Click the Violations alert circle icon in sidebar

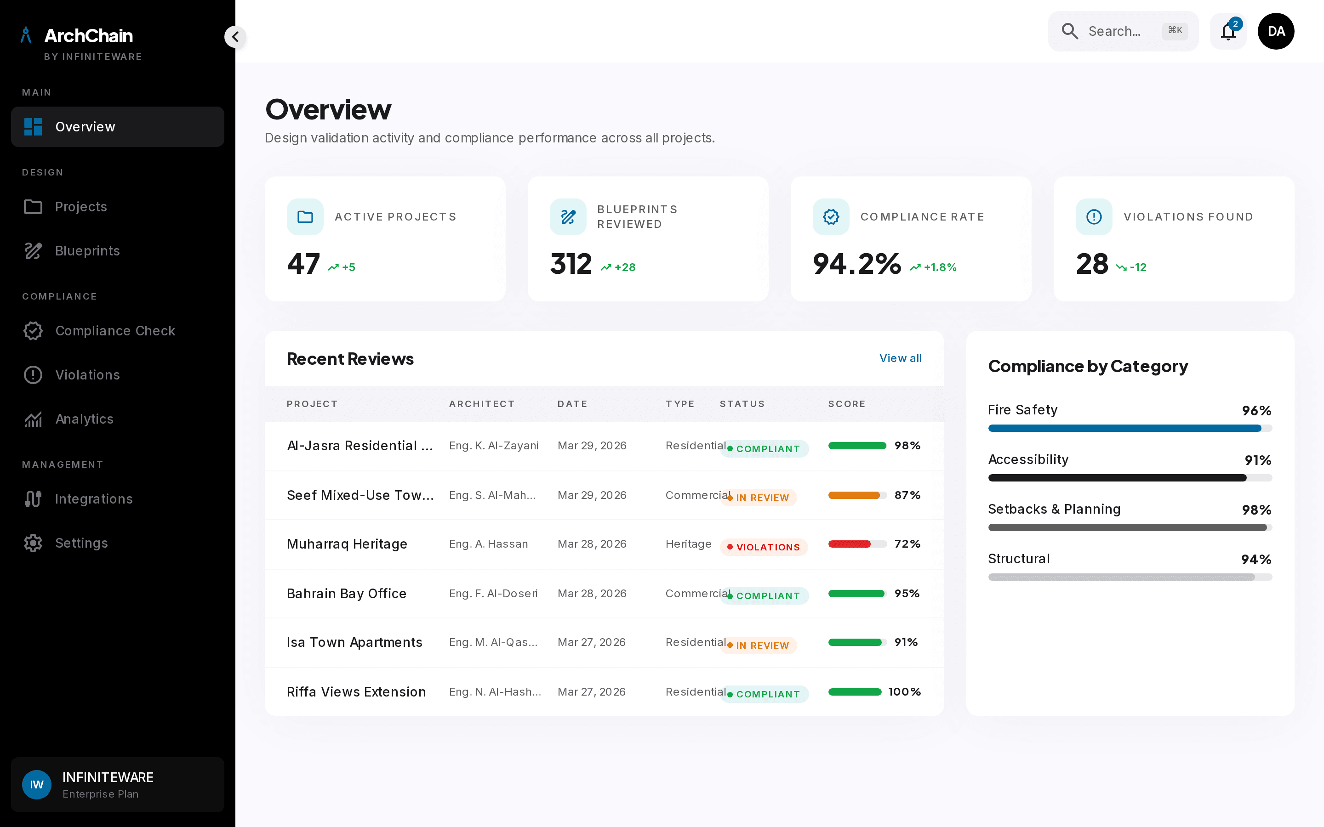33,375
